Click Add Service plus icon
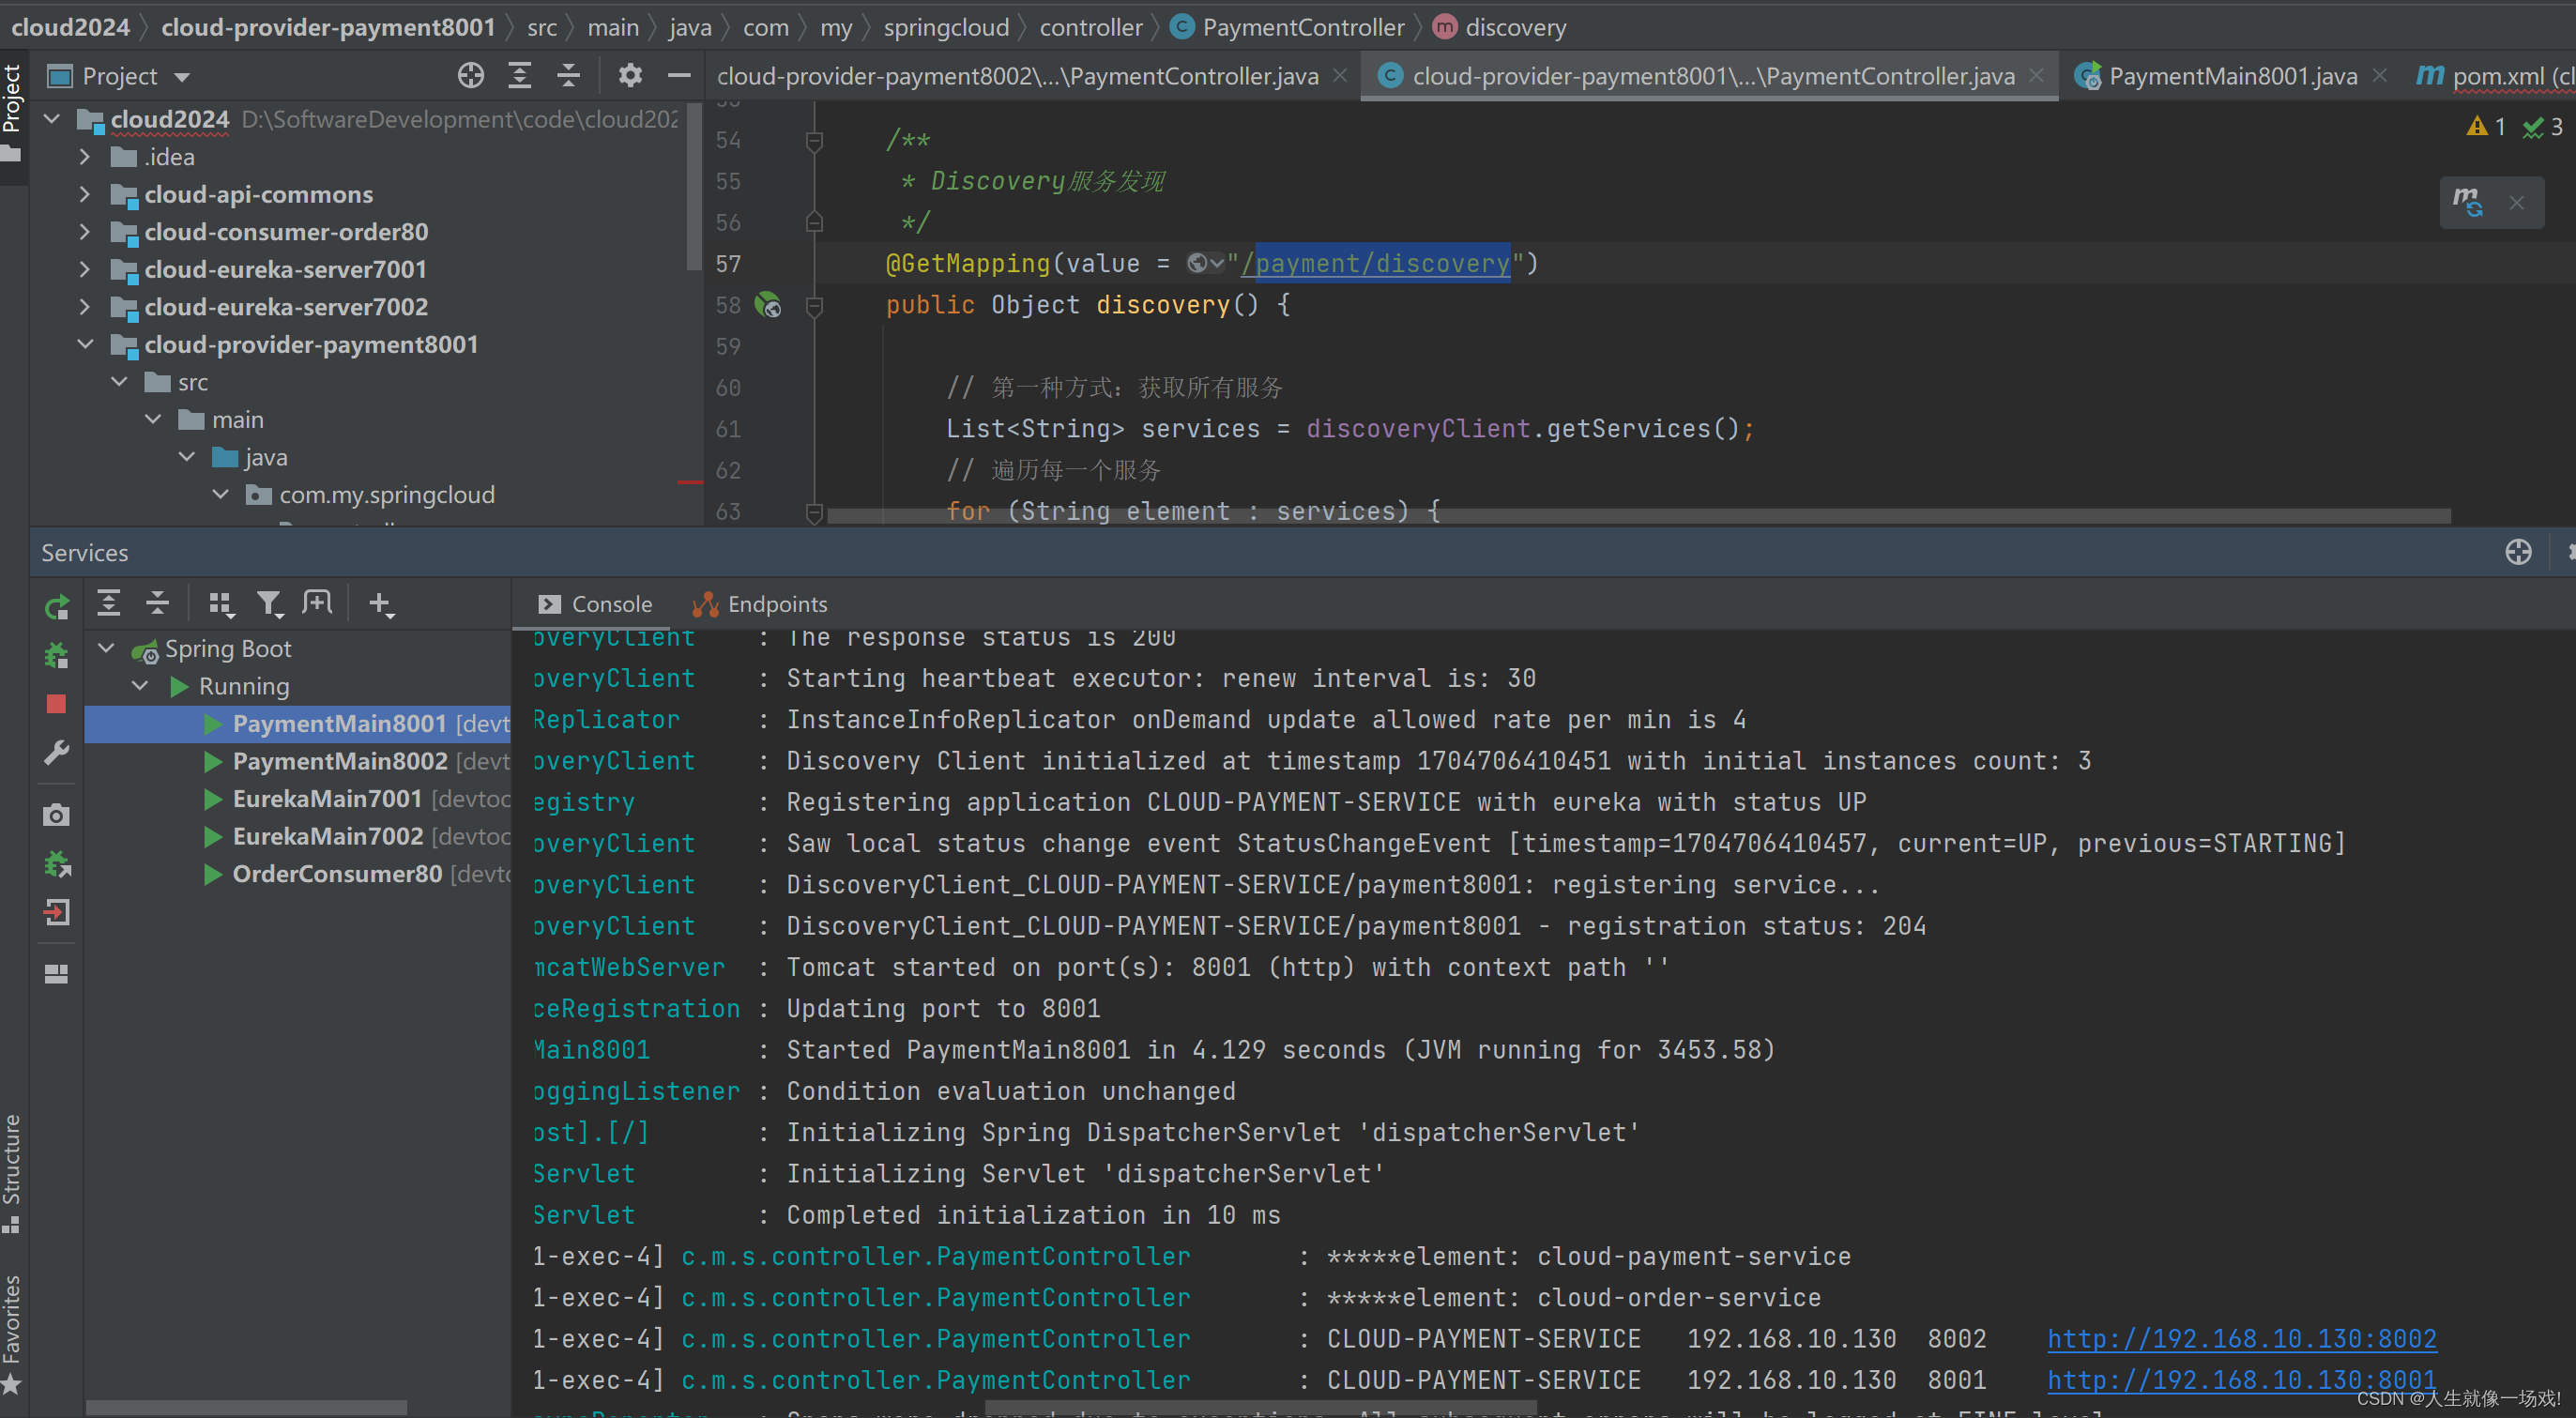This screenshot has width=2576, height=1418. pyautogui.click(x=381, y=603)
